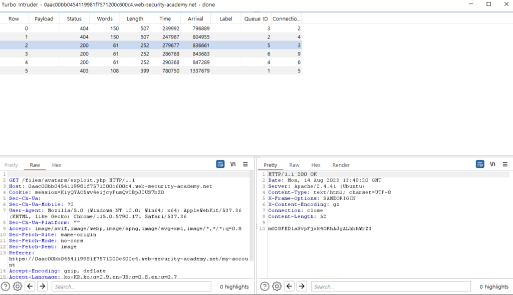Open help for the request search bar
Screen dimensions: 513x295
[x=5, y=286]
